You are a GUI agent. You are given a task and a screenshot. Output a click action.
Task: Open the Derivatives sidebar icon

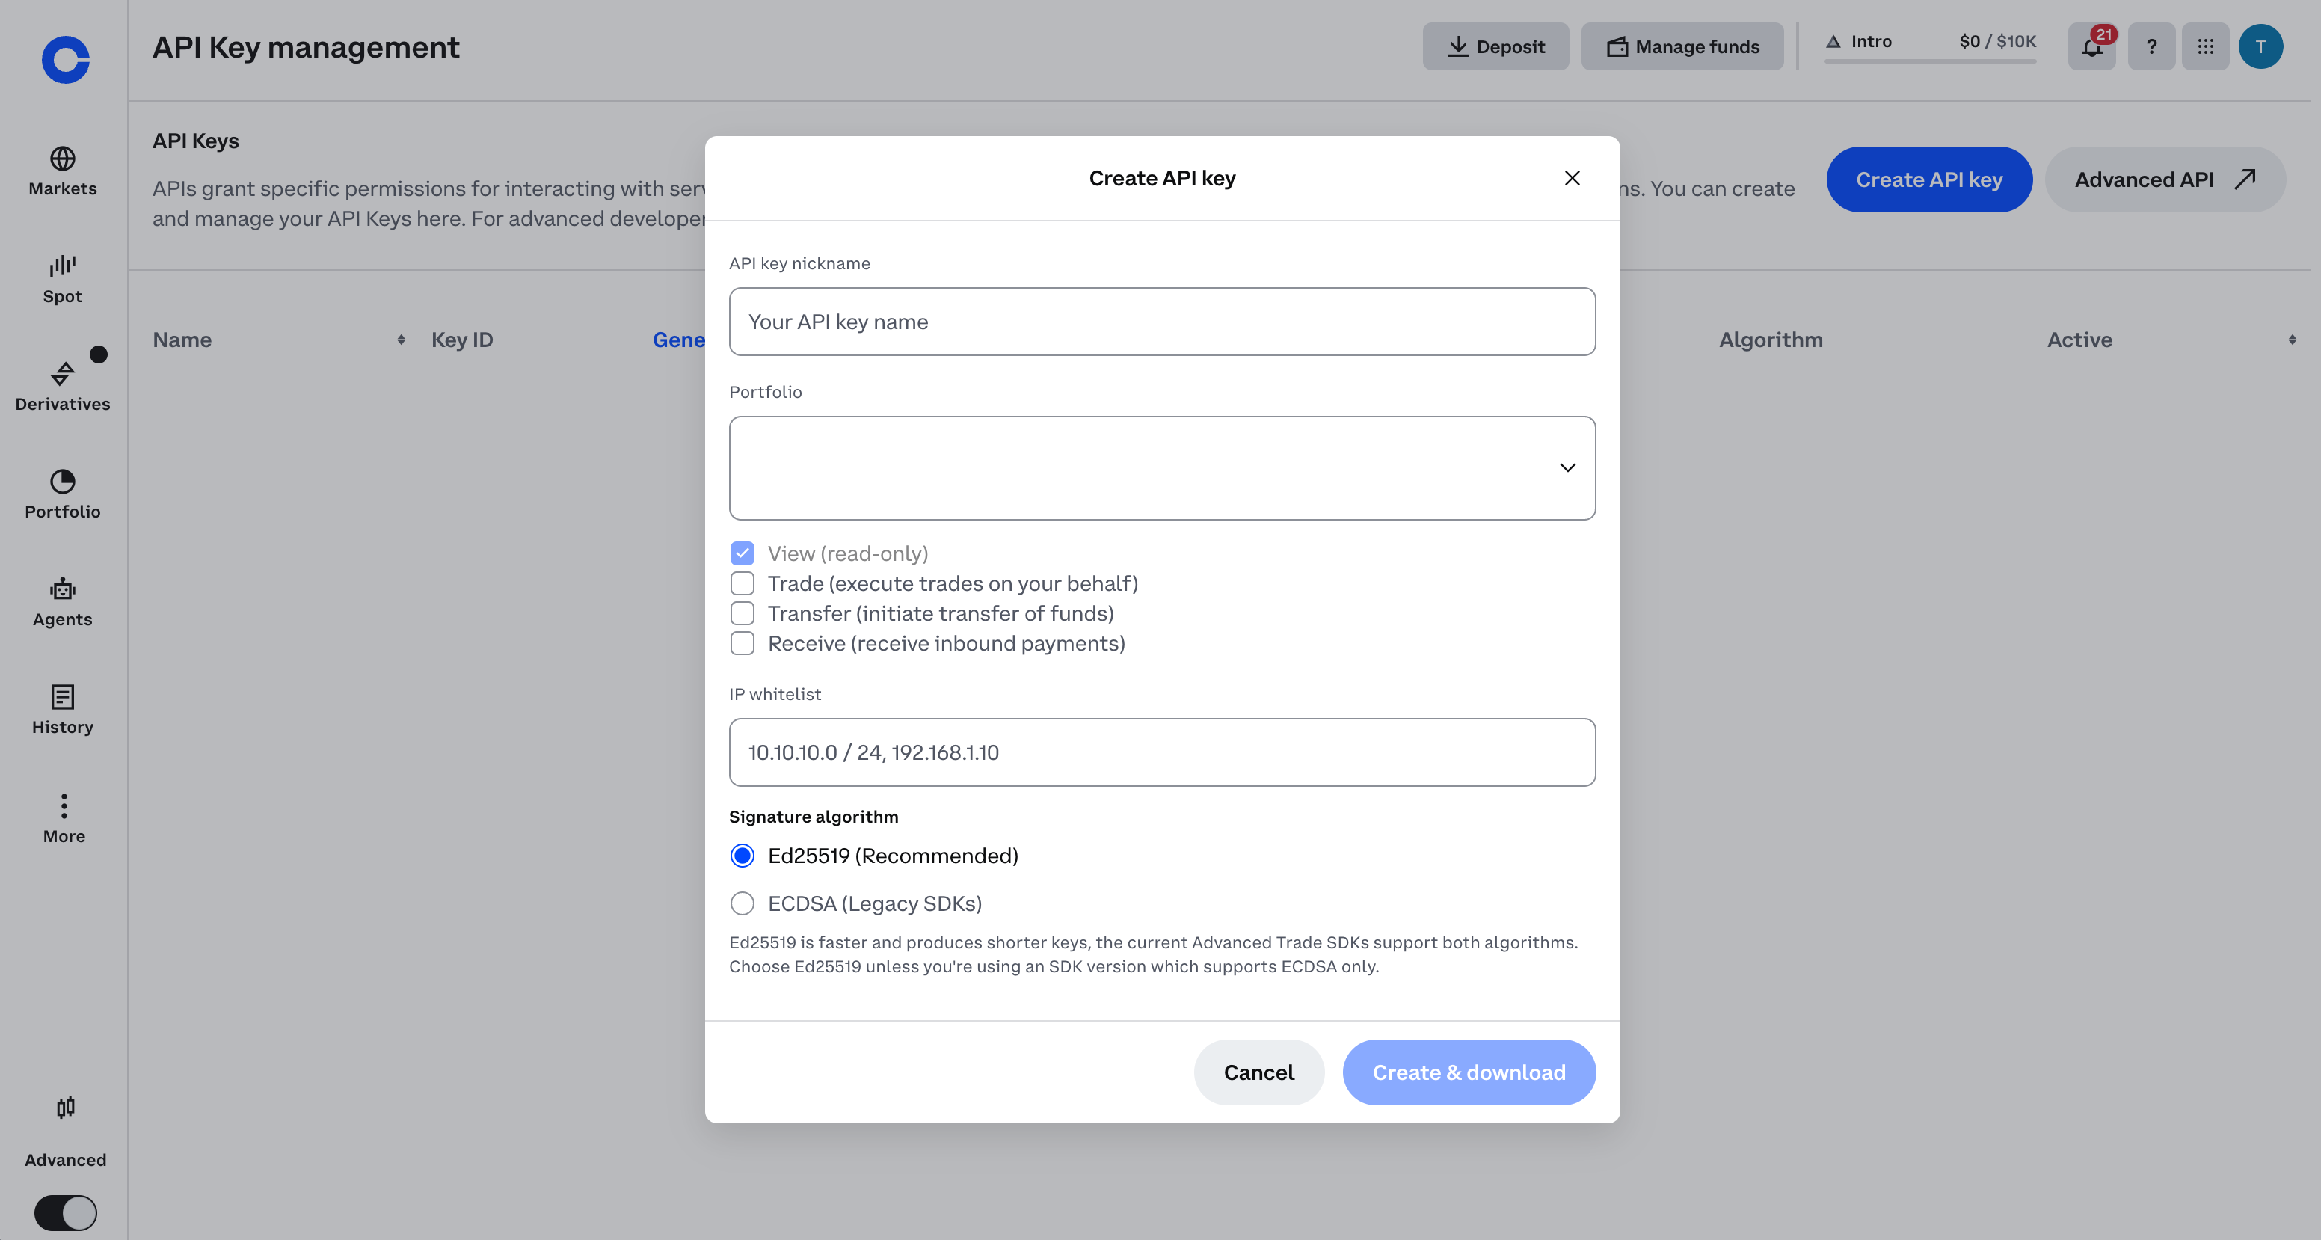pyautogui.click(x=62, y=373)
